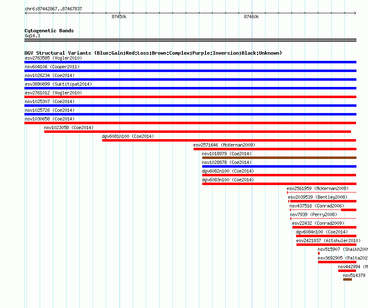Click the nsv1025726 (Coe2014) label
Viewport: 368px width, 308px height.
click(x=50, y=110)
